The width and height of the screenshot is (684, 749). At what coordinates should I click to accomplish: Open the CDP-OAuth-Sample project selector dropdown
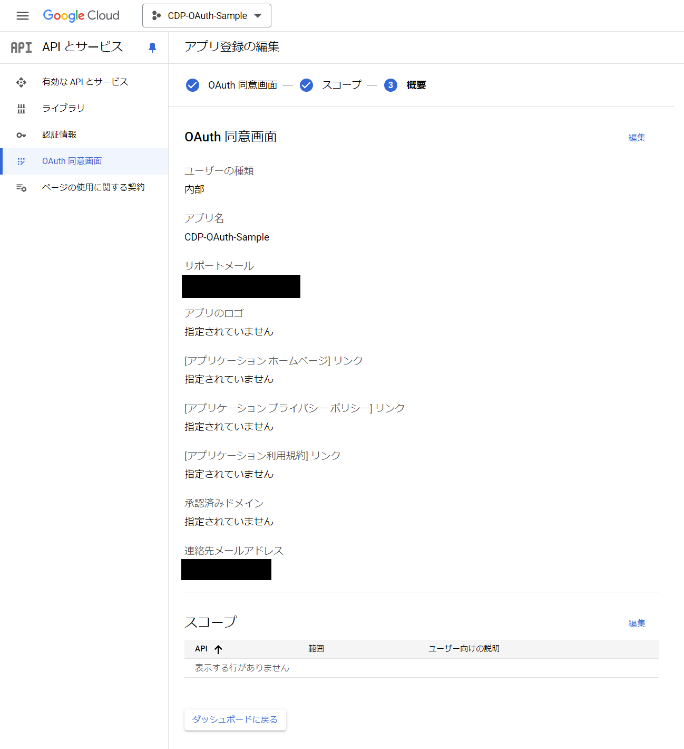tap(207, 16)
